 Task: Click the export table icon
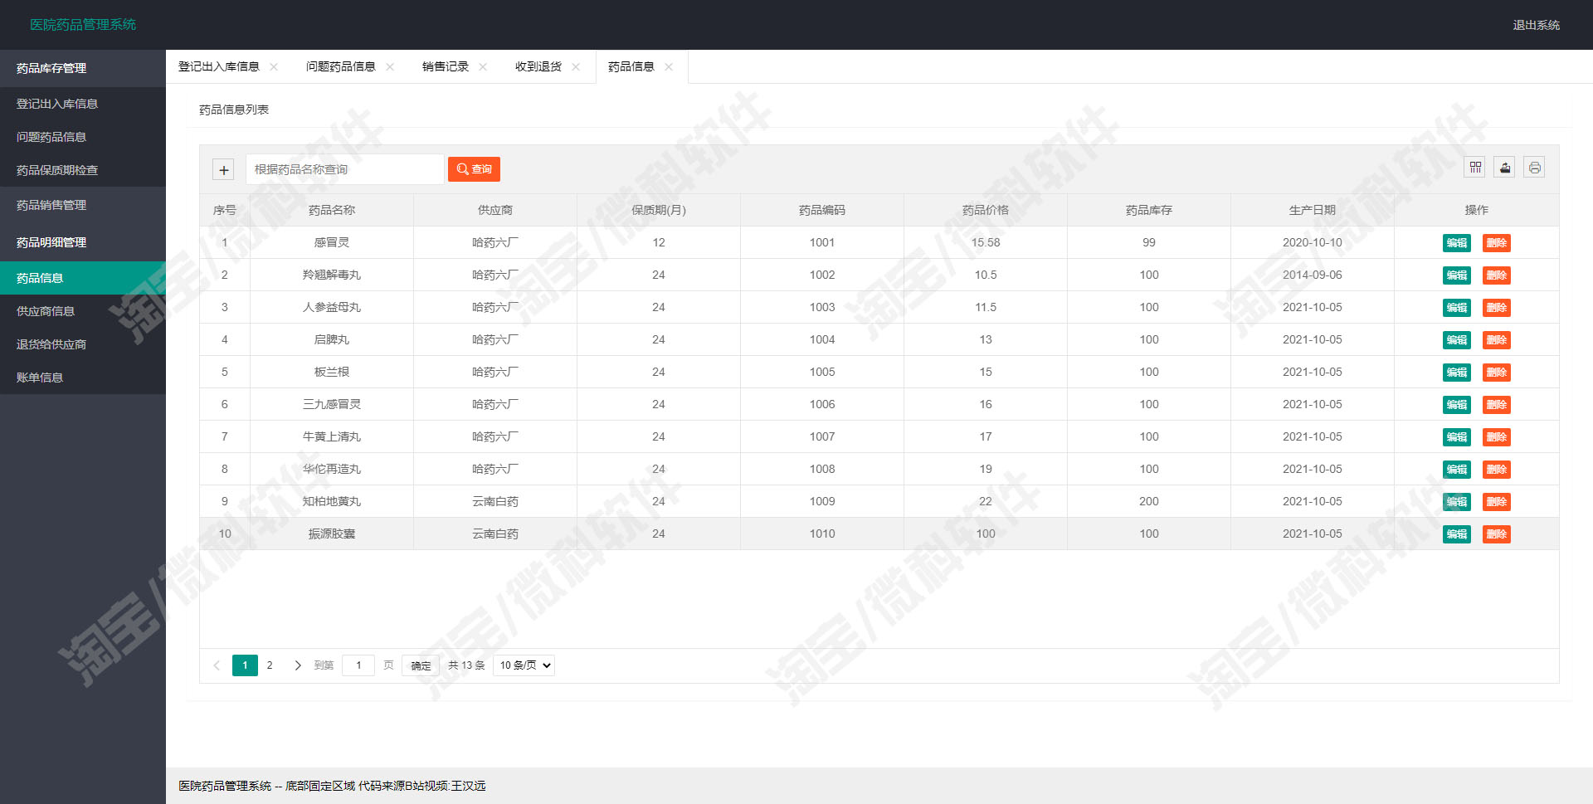pyautogui.click(x=1505, y=168)
